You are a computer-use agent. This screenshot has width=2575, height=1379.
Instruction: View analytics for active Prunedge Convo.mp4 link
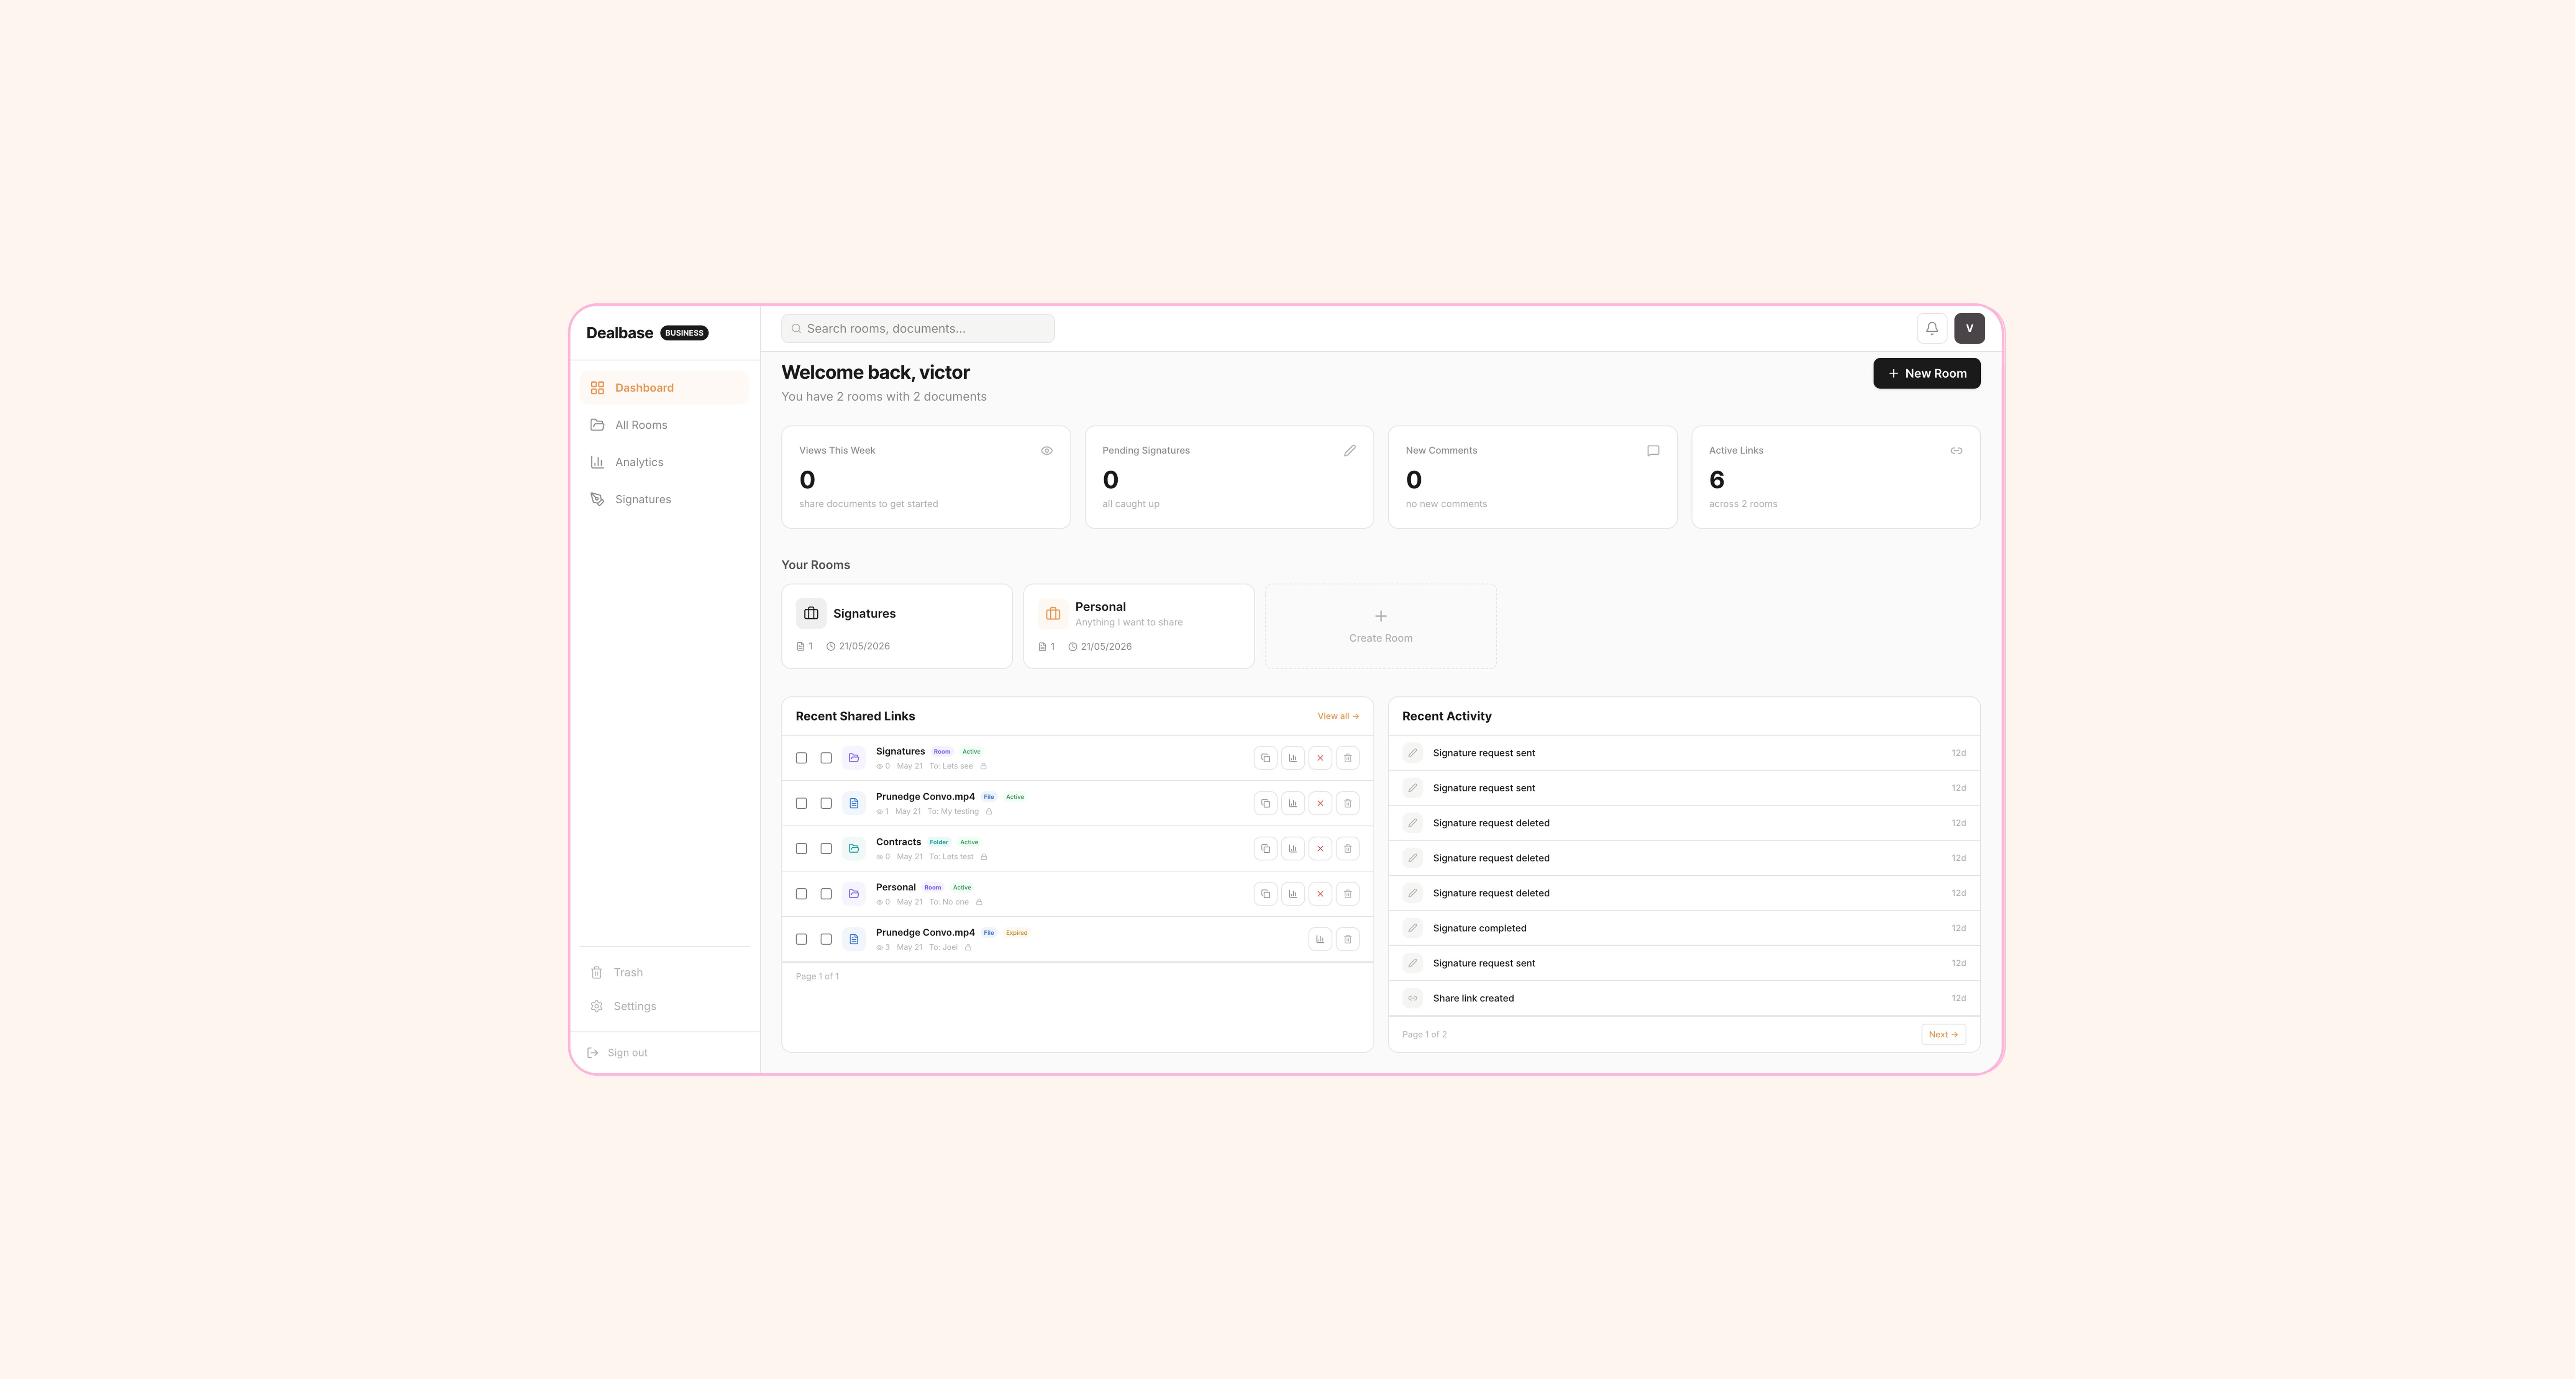(x=1292, y=803)
